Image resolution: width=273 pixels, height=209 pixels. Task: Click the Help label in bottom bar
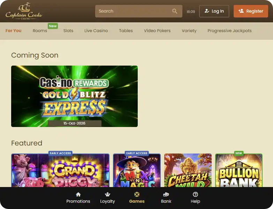click(195, 201)
